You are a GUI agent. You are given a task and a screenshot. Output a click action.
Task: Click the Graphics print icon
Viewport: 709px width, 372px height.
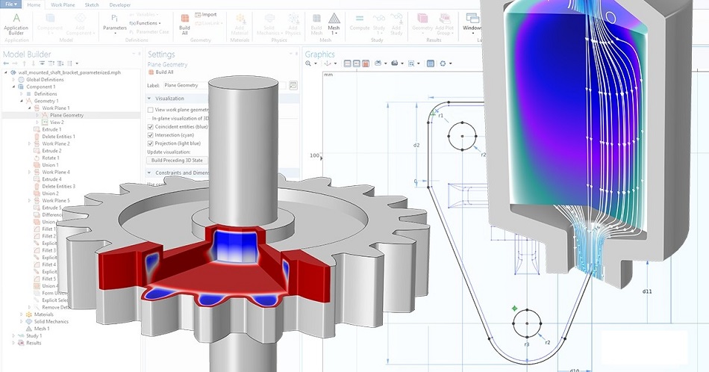point(394,63)
